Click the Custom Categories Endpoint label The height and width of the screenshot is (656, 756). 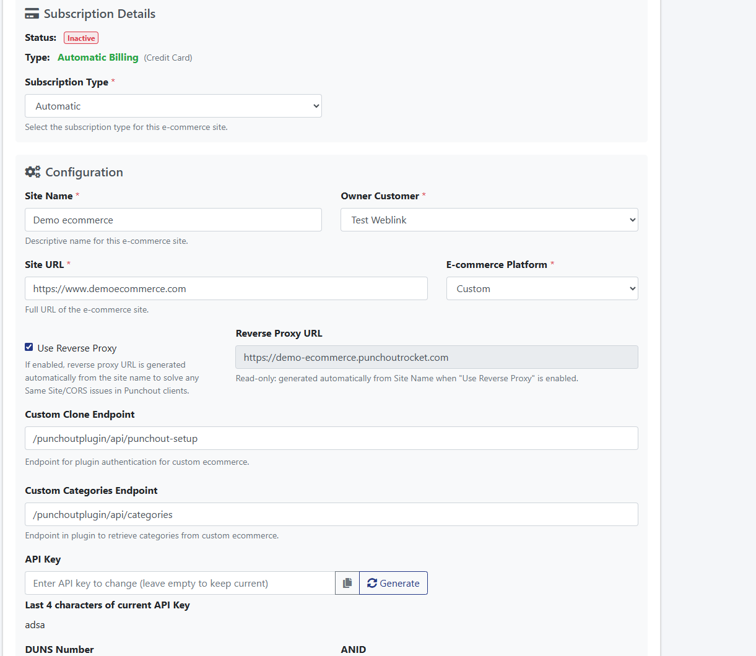click(x=91, y=491)
